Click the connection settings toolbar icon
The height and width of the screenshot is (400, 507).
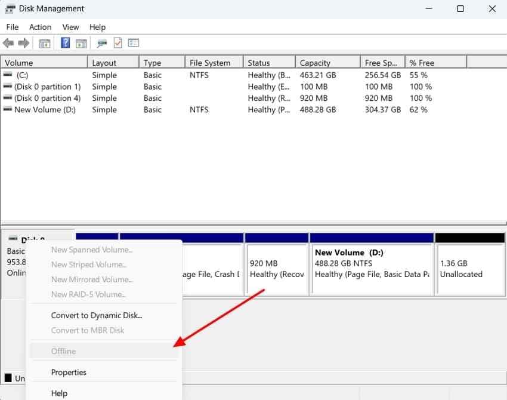coord(102,43)
